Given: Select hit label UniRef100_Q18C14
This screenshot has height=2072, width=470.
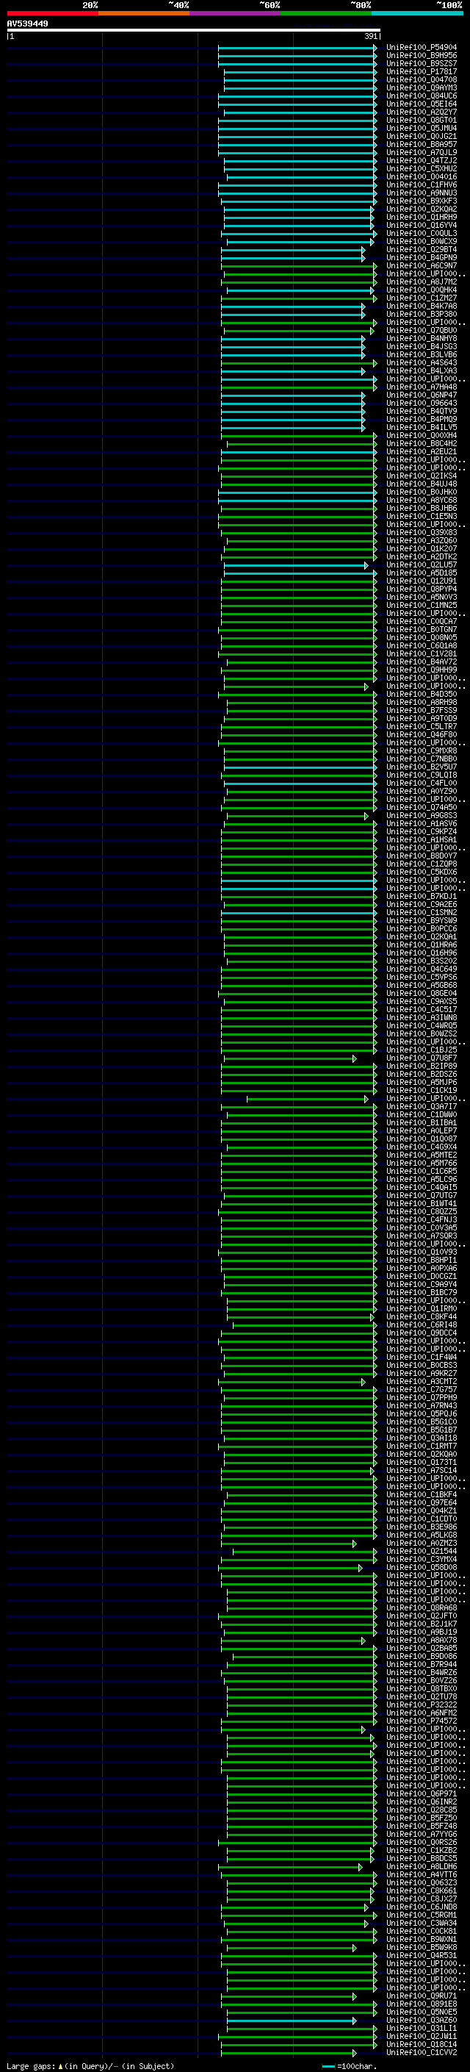Looking at the screenshot, I should [422, 2045].
